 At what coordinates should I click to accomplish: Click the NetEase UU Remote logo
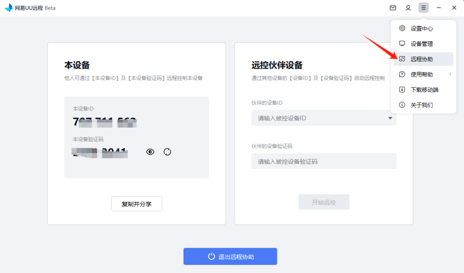click(x=9, y=8)
